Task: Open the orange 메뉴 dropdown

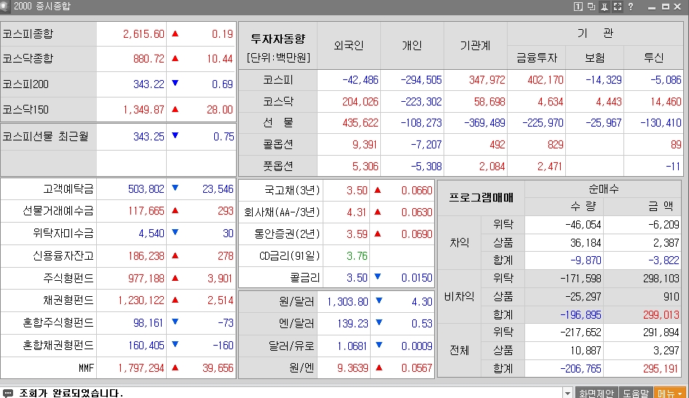Action: [669, 393]
